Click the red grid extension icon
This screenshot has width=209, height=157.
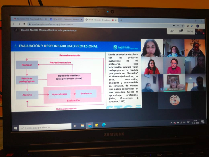pyautogui.click(x=188, y=26)
